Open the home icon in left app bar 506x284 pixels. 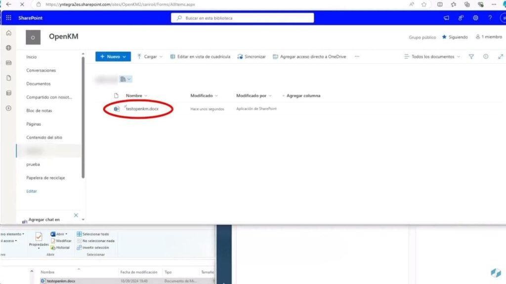click(9, 33)
